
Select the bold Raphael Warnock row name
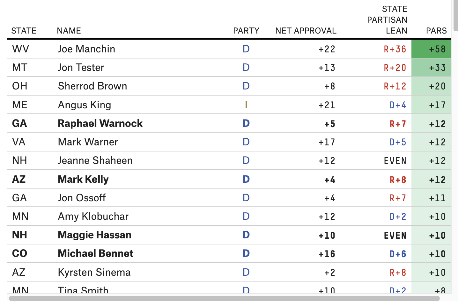(x=100, y=123)
